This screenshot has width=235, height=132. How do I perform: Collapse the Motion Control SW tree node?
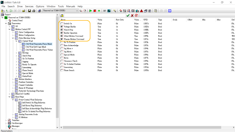10,29
